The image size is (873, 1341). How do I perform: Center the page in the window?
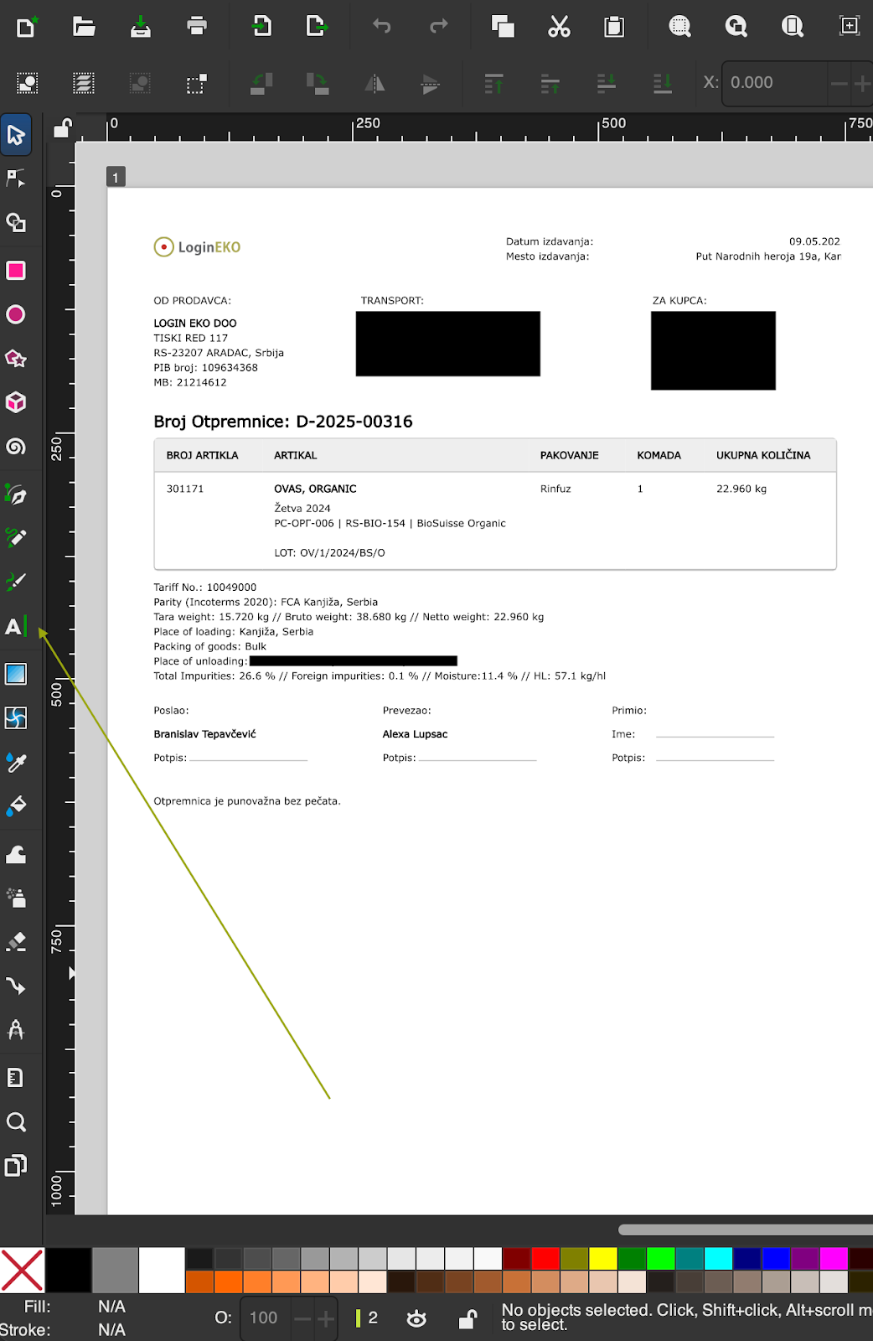[x=850, y=26]
